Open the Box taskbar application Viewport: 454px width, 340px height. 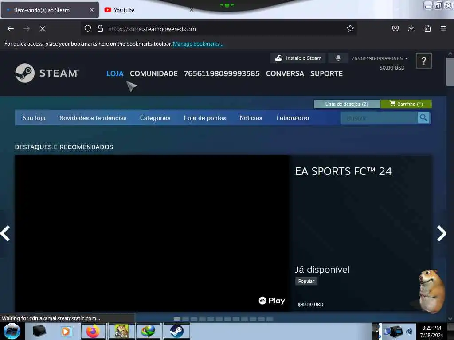121,331
